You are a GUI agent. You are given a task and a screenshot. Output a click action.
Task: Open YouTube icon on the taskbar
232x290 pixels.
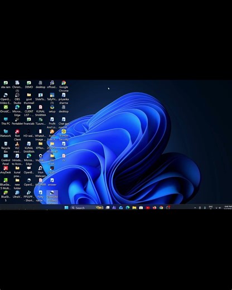click(148, 207)
